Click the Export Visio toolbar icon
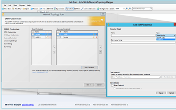This screenshot has width=176, height=110. 59,9
